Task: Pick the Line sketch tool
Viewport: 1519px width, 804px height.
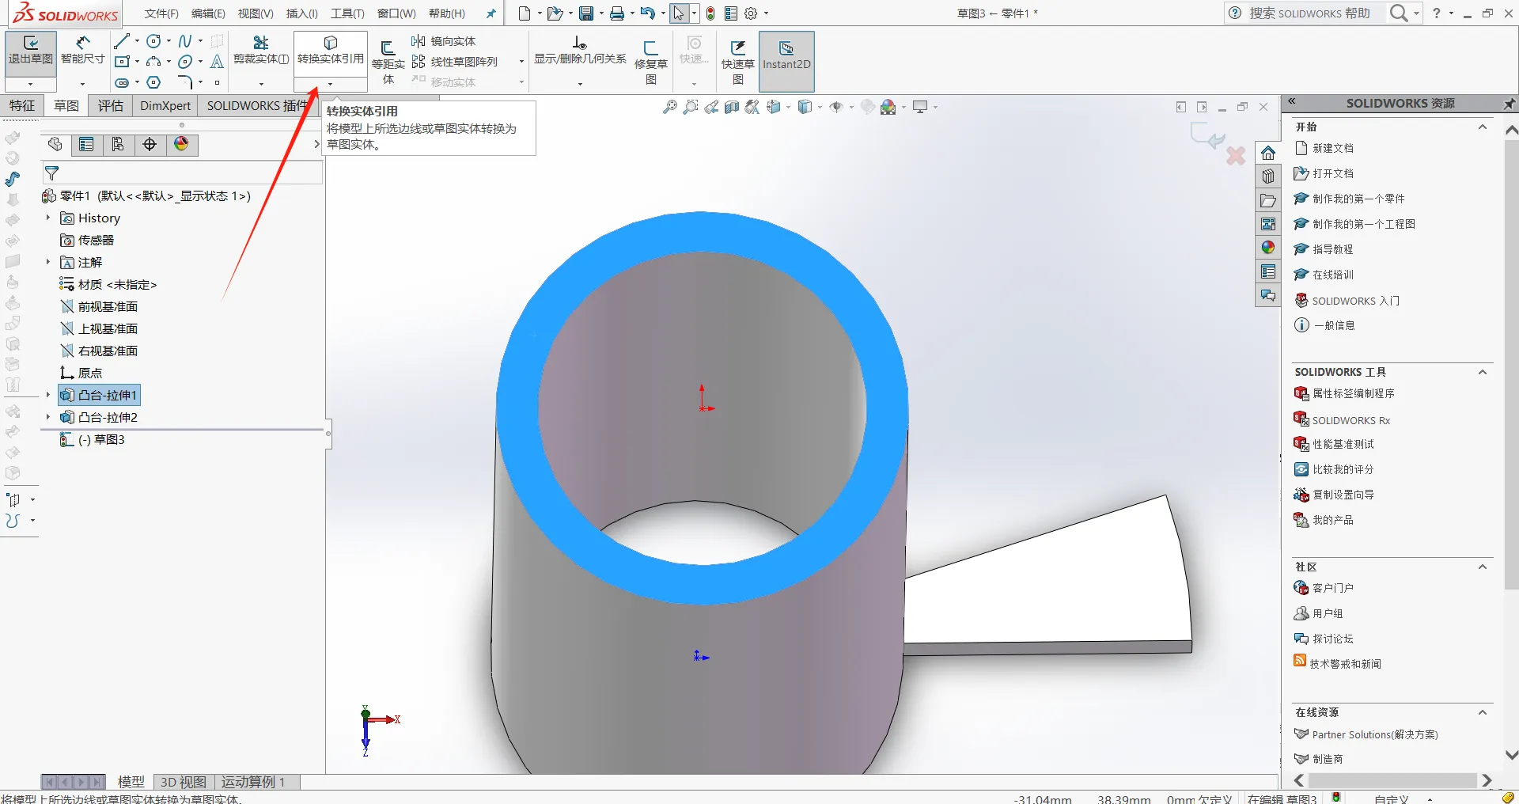Action: pyautogui.click(x=121, y=41)
